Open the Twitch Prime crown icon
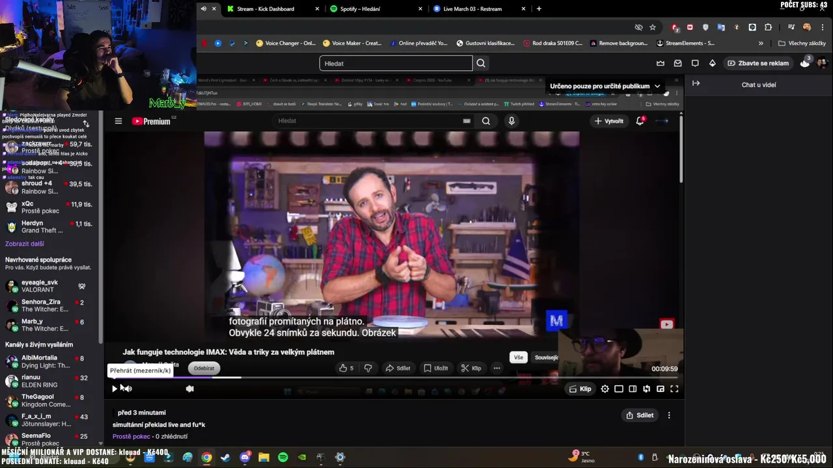The image size is (833, 468). click(661, 63)
